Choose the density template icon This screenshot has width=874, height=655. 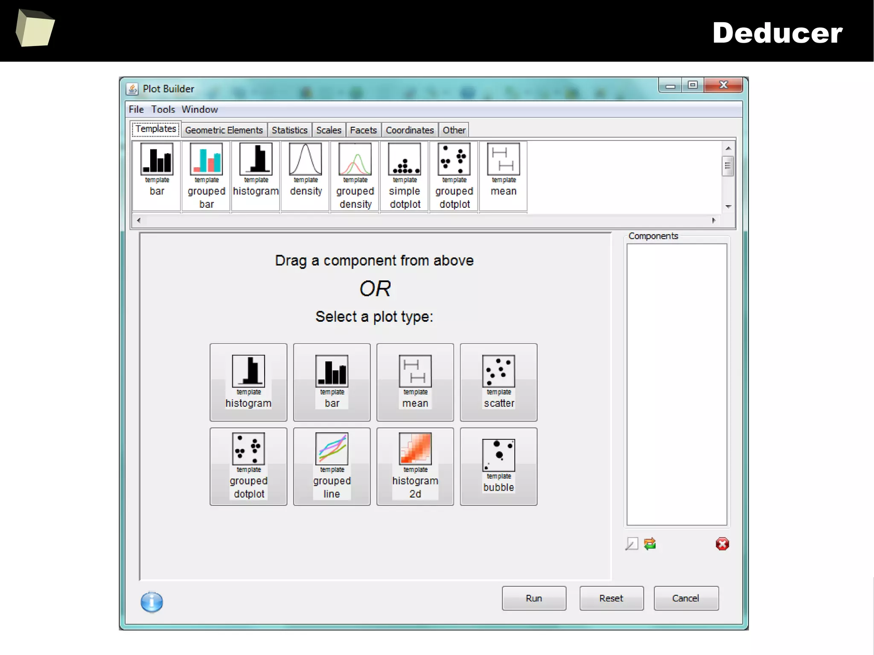click(306, 175)
